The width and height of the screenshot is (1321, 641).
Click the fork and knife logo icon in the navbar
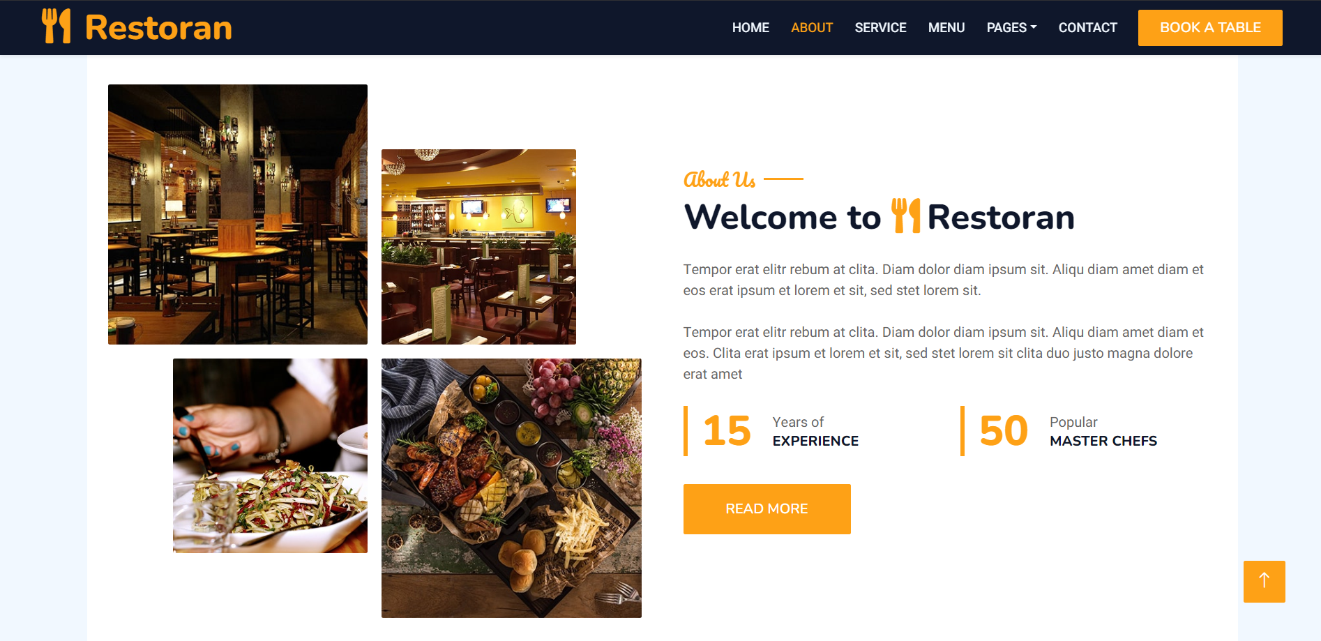click(56, 27)
